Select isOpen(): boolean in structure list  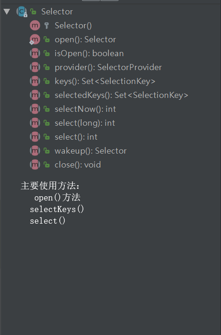[89, 53]
